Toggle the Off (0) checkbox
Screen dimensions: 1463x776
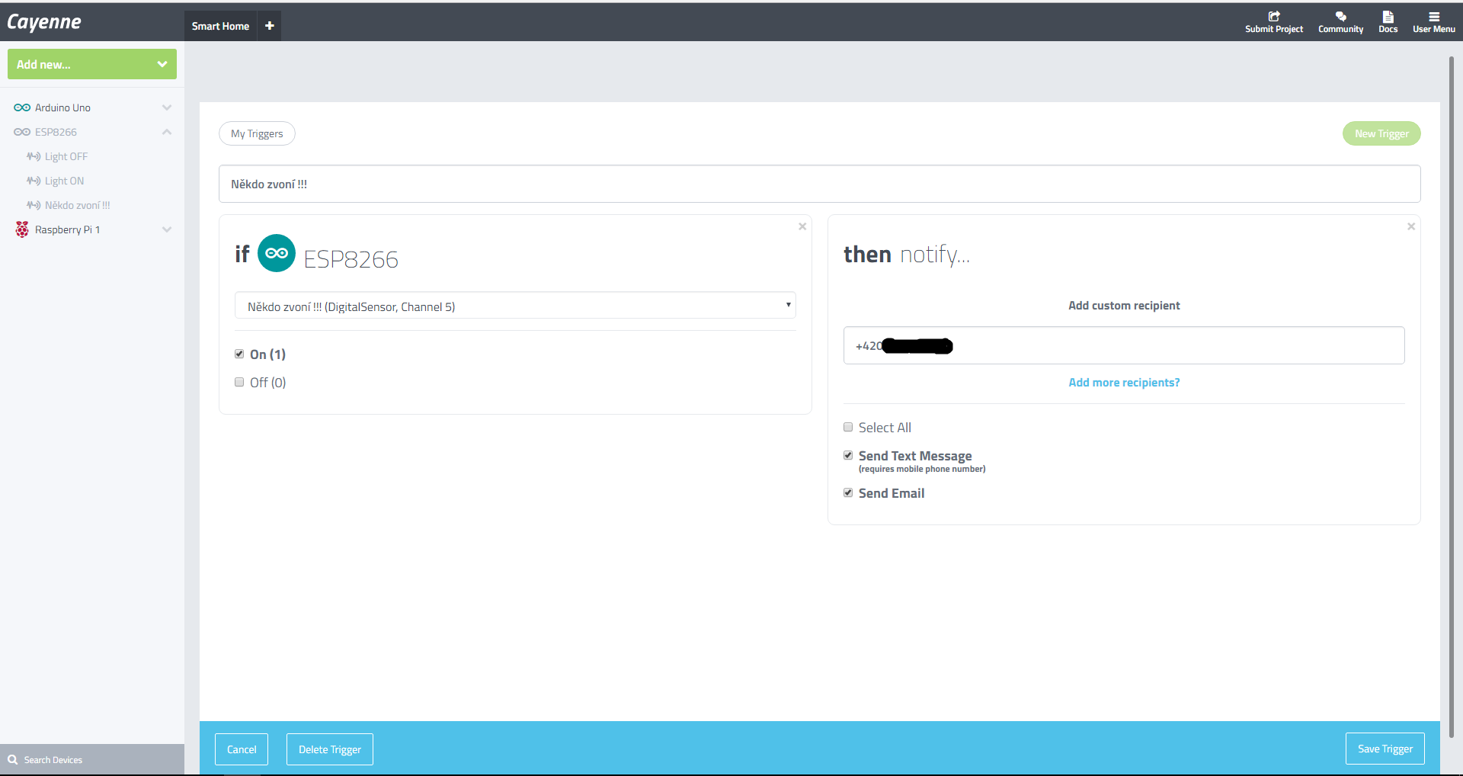tap(239, 382)
